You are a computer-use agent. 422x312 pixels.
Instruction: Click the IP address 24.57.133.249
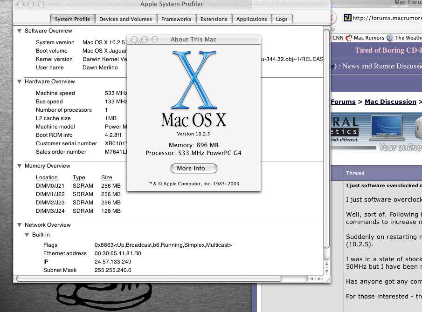pyautogui.click(x=113, y=262)
